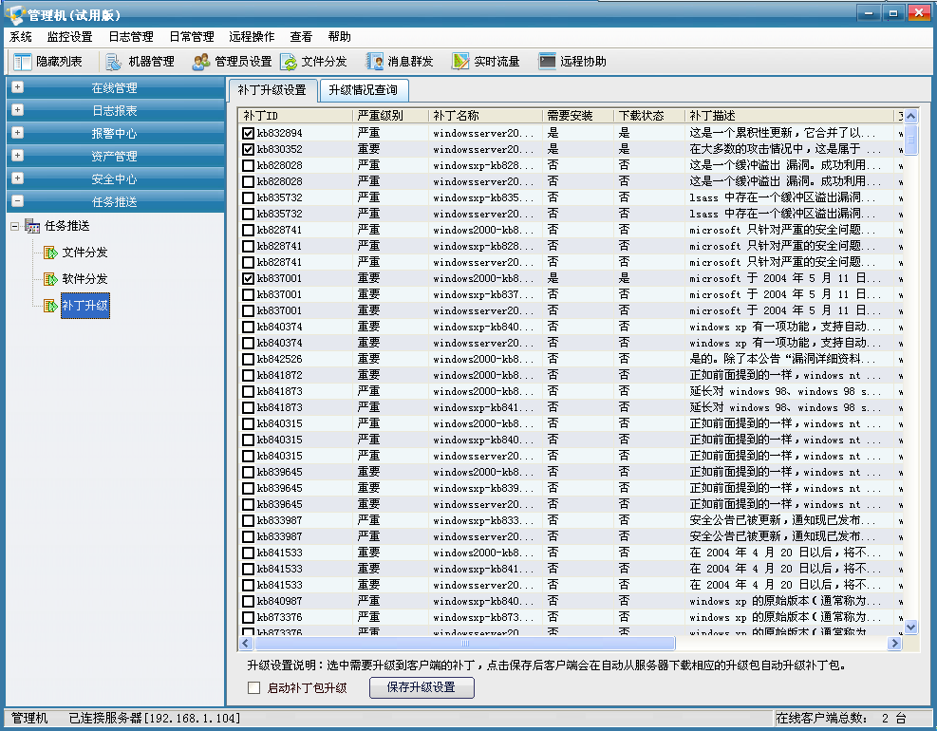
Task: Click the 保存升级设置 button
Action: pyautogui.click(x=421, y=688)
